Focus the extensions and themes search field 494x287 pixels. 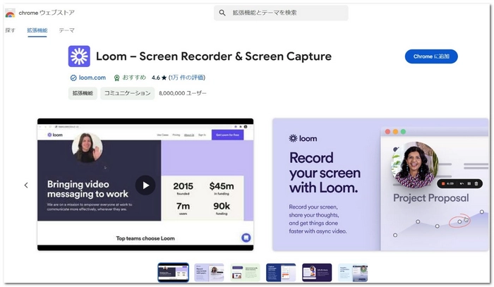[x=281, y=13]
